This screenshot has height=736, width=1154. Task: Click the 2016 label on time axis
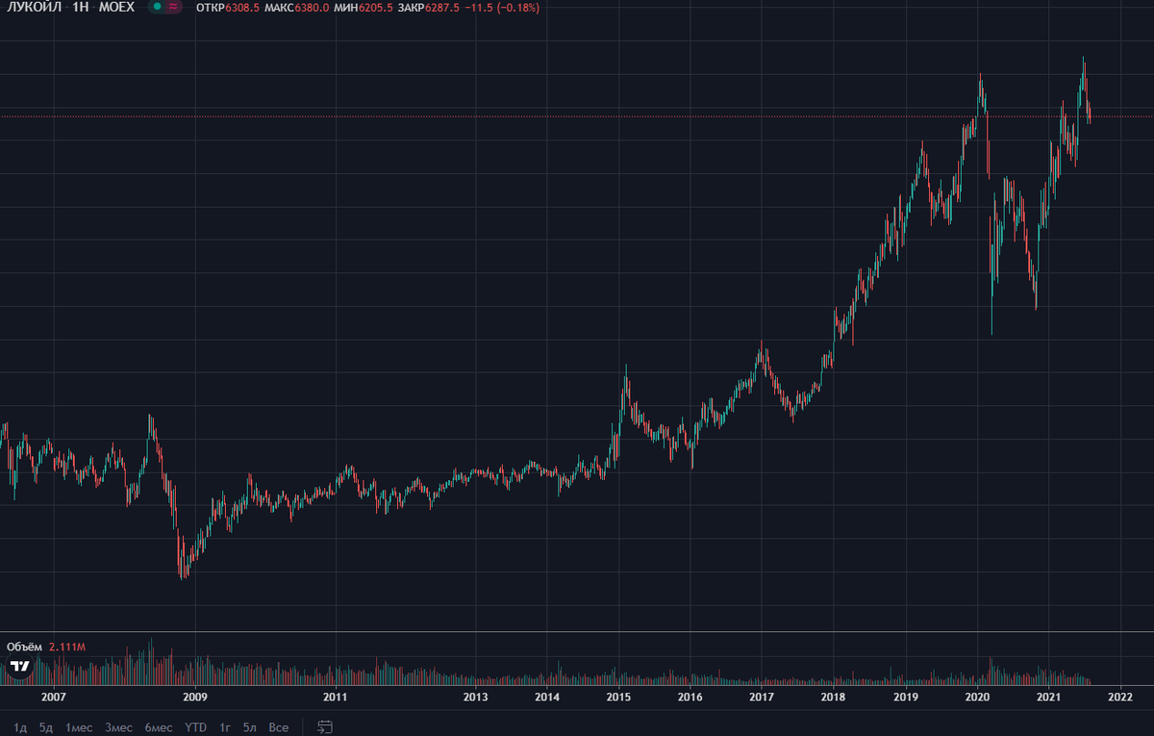tap(689, 697)
